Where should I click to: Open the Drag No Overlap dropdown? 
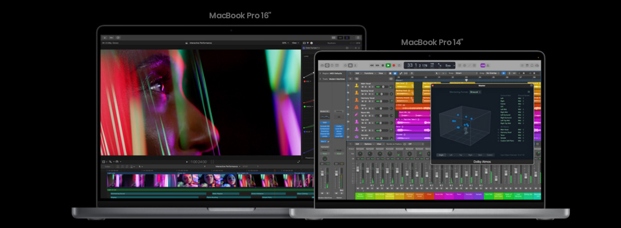click(x=492, y=73)
